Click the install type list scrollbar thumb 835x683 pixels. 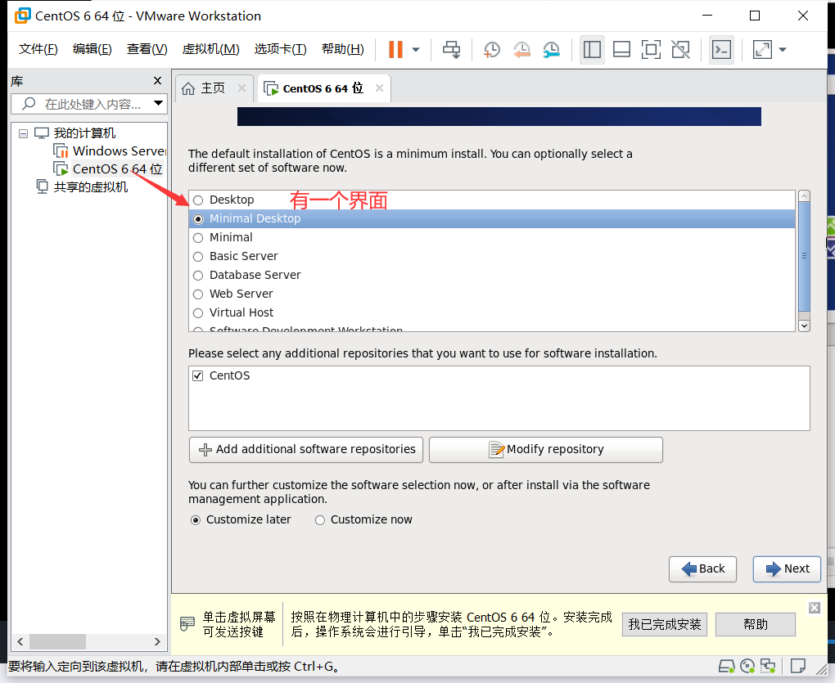click(804, 256)
